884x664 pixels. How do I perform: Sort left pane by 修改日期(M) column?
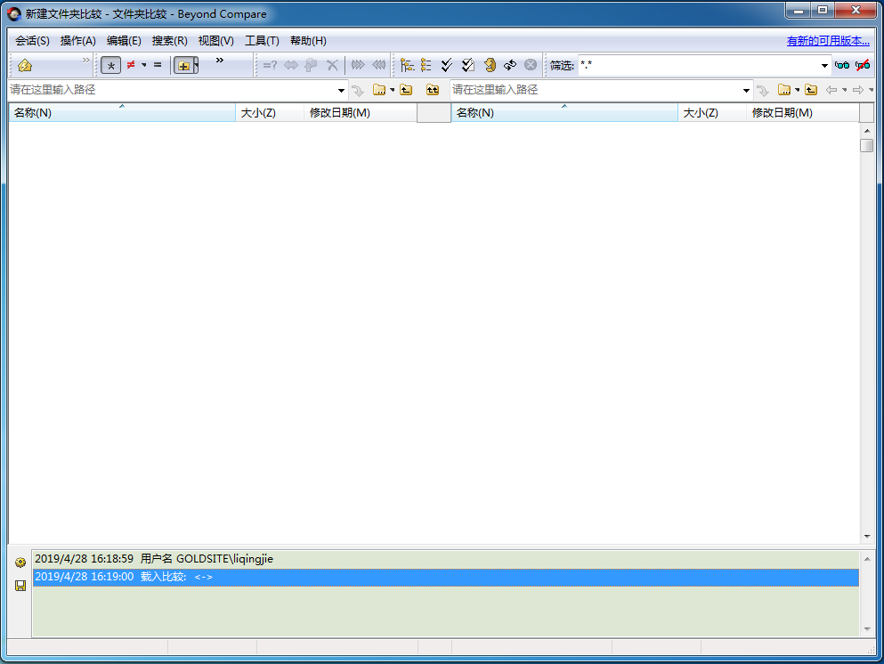339,113
